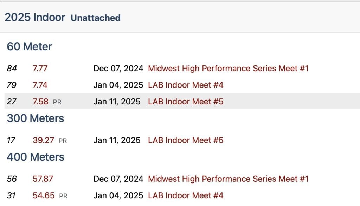Open LAB Indoor Meet #4 under 400 Meters

coord(186,195)
